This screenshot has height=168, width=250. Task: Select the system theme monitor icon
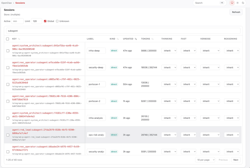tap(232, 3)
